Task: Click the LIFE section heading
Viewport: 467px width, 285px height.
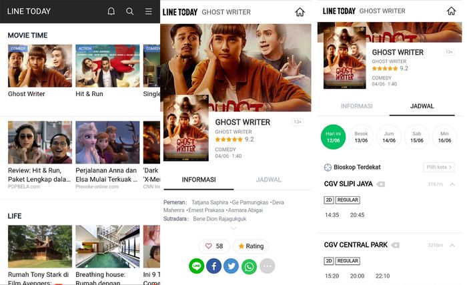Action: click(x=15, y=216)
